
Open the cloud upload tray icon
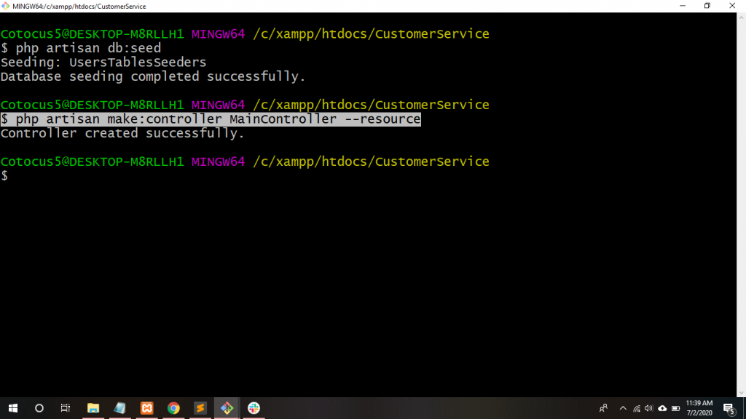click(x=662, y=408)
